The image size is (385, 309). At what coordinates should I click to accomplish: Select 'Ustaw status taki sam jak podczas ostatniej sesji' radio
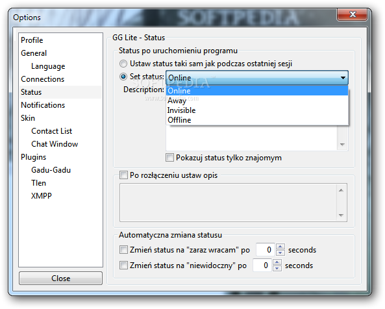click(x=123, y=64)
